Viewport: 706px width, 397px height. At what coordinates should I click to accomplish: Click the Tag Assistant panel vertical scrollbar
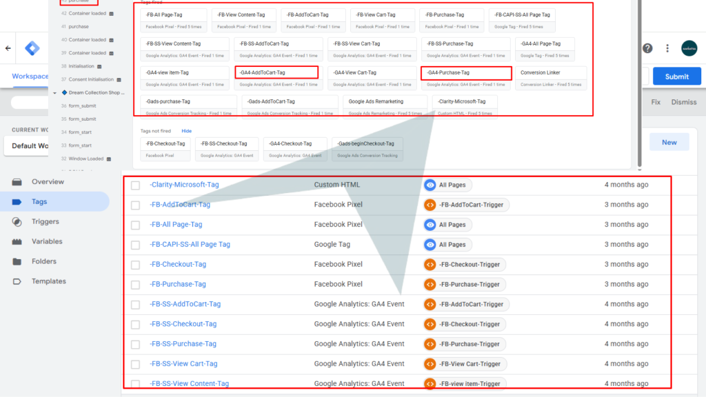[639, 83]
